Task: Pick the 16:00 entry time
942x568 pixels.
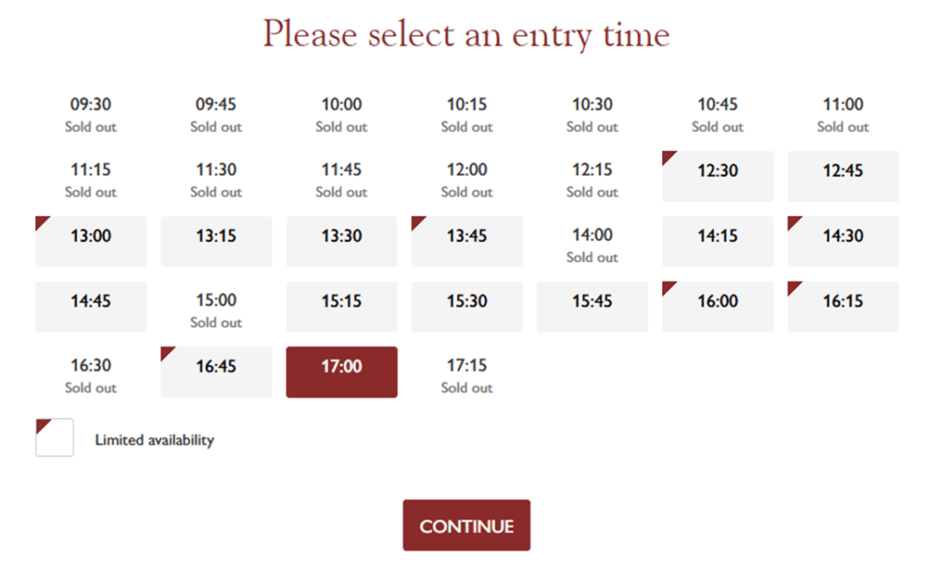Action: pos(718,307)
